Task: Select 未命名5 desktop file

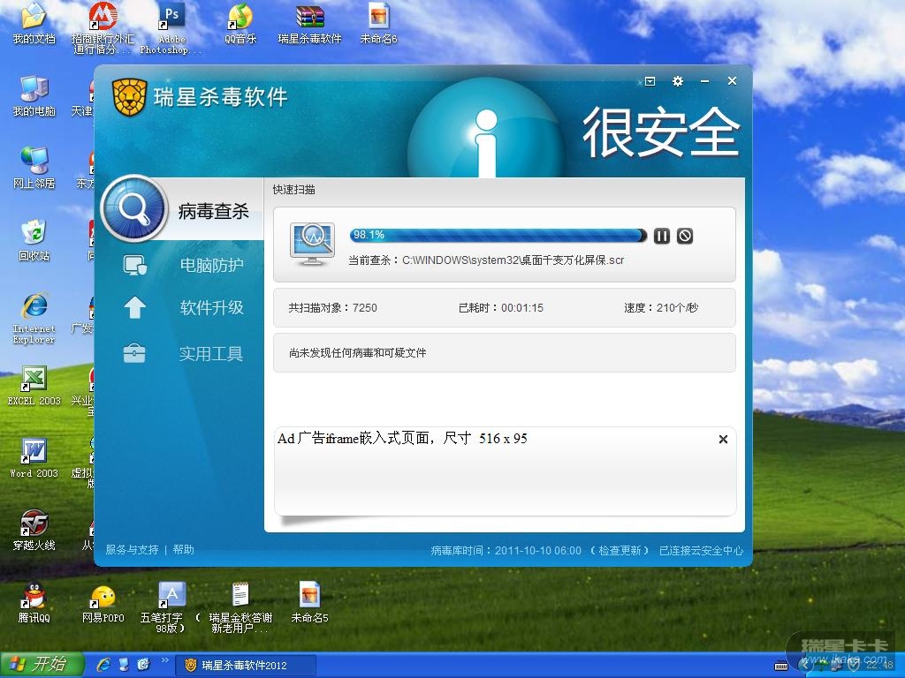Action: [310, 603]
